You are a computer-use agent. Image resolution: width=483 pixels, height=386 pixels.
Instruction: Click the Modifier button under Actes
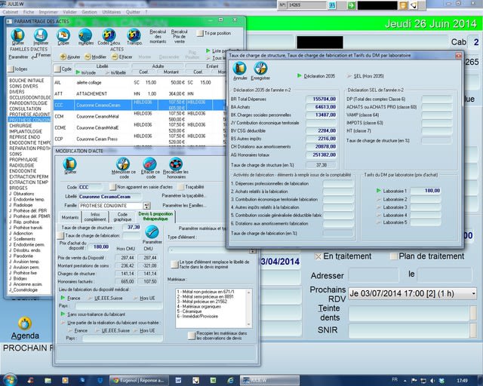[x=96, y=57]
